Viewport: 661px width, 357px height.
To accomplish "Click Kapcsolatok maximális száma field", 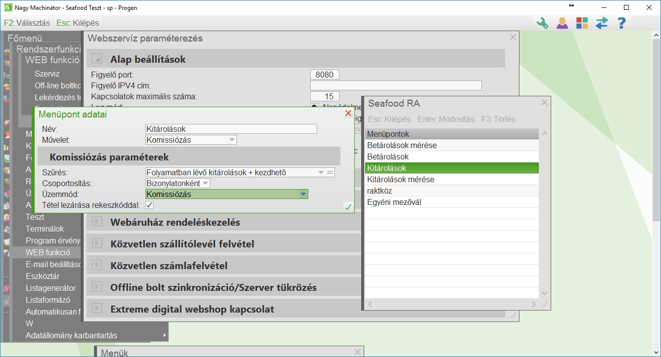I will point(325,96).
